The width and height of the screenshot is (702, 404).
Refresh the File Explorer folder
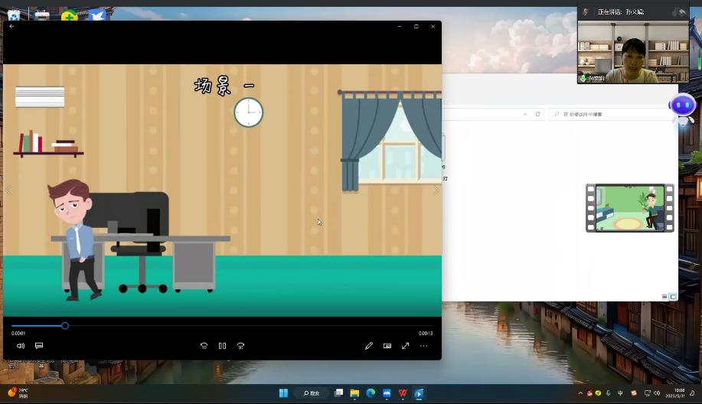click(537, 114)
